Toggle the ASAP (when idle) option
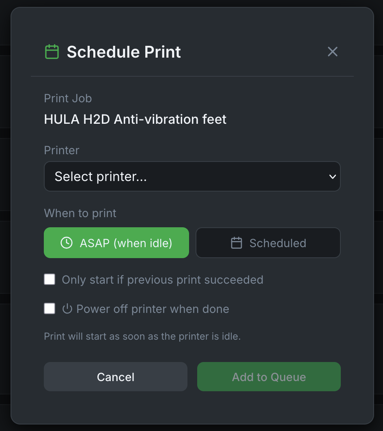The height and width of the screenshot is (431, 383). [116, 243]
